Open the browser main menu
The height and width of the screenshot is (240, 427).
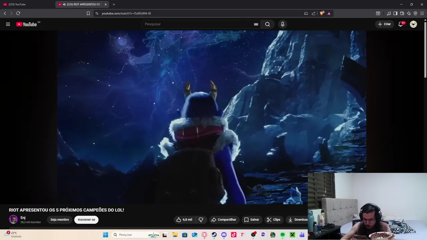click(422, 13)
